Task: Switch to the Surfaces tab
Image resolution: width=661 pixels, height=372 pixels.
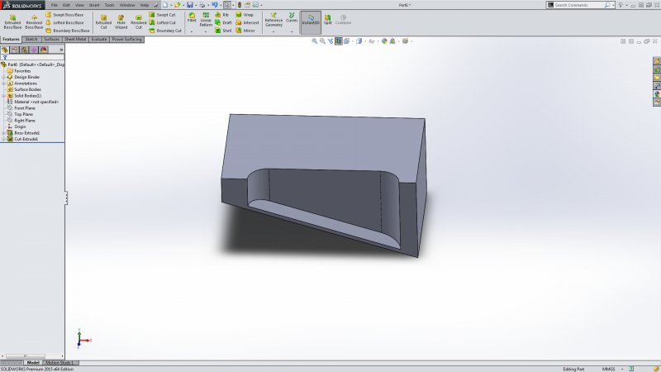Action: pos(51,39)
